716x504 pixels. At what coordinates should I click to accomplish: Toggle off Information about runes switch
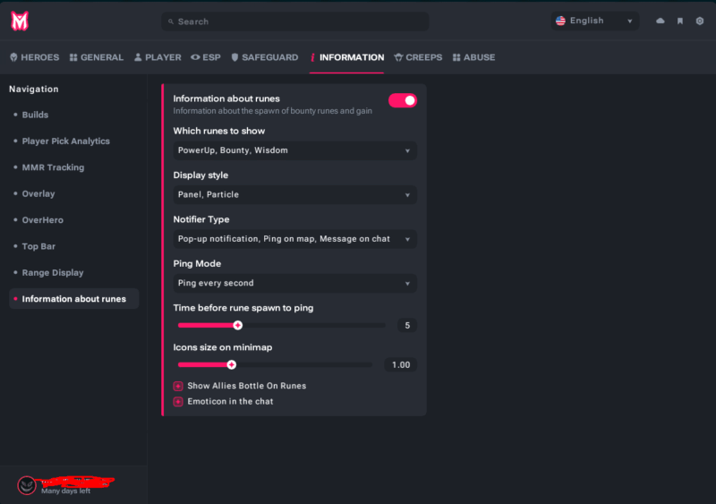pos(402,100)
